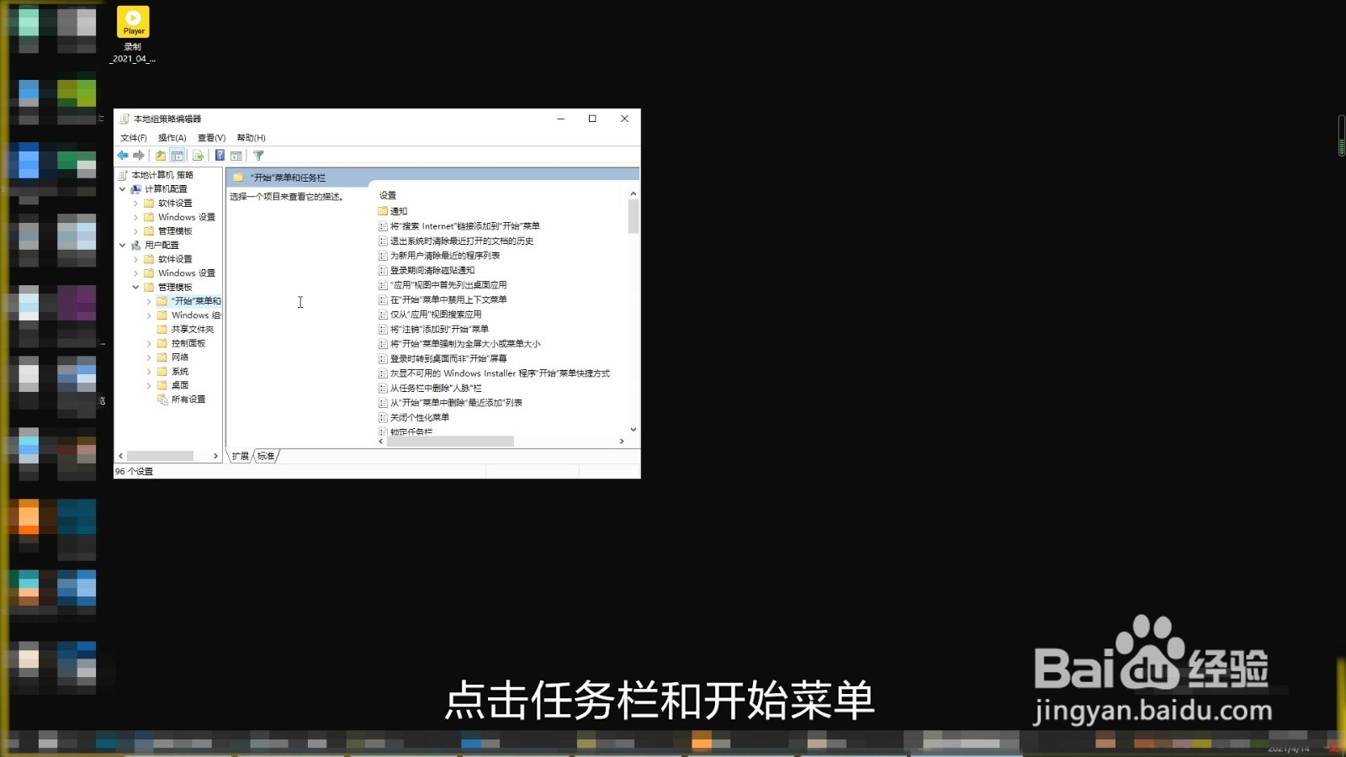Click settings list vertical scrollbar down arrow
The height and width of the screenshot is (757, 1346).
633,430
